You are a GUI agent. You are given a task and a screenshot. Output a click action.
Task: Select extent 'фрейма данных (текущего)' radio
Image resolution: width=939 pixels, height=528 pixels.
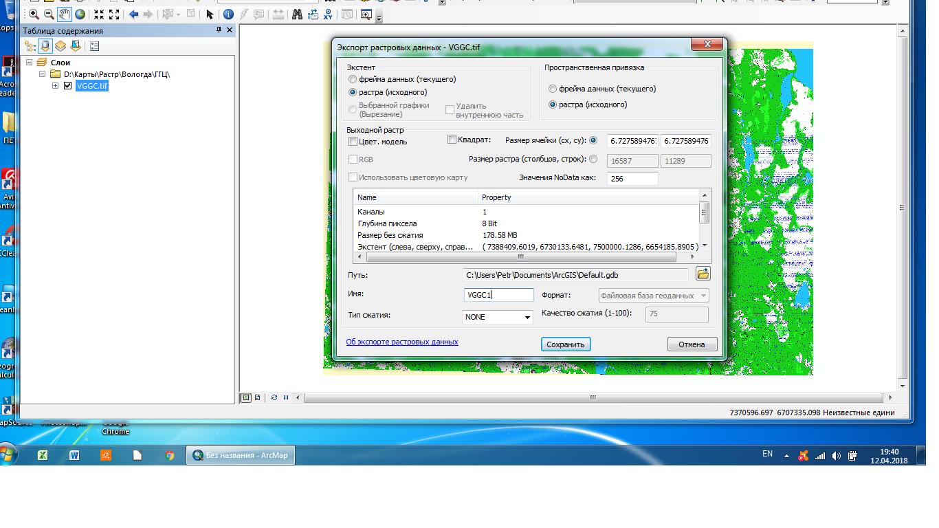353,79
